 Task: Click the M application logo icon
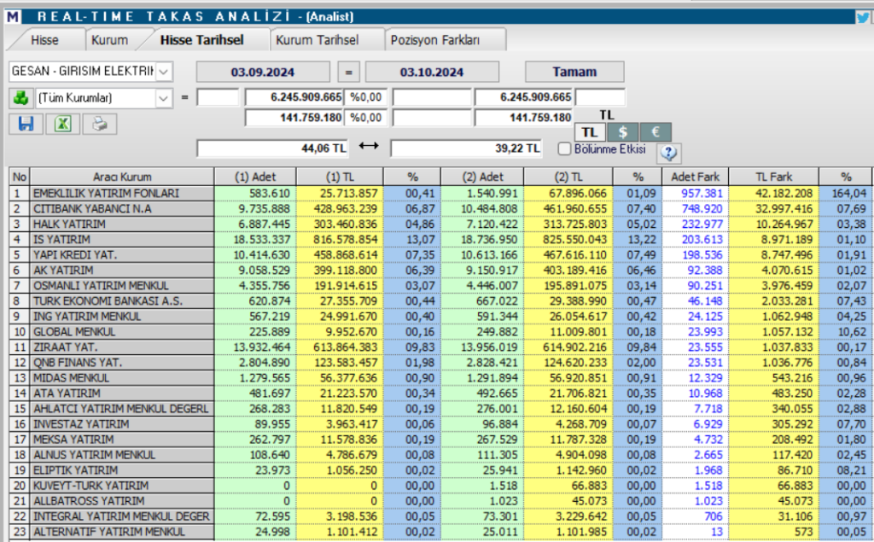pyautogui.click(x=12, y=16)
